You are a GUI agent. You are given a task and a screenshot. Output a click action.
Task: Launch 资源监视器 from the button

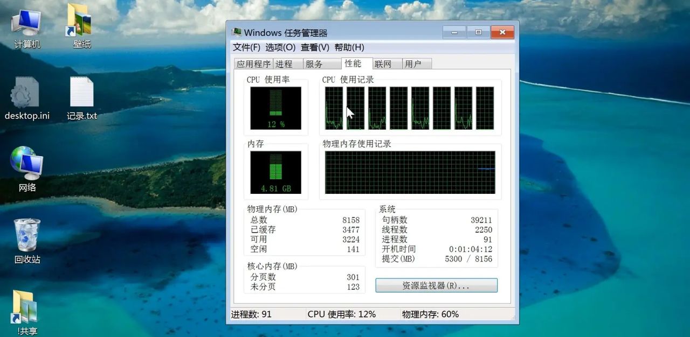coord(437,285)
